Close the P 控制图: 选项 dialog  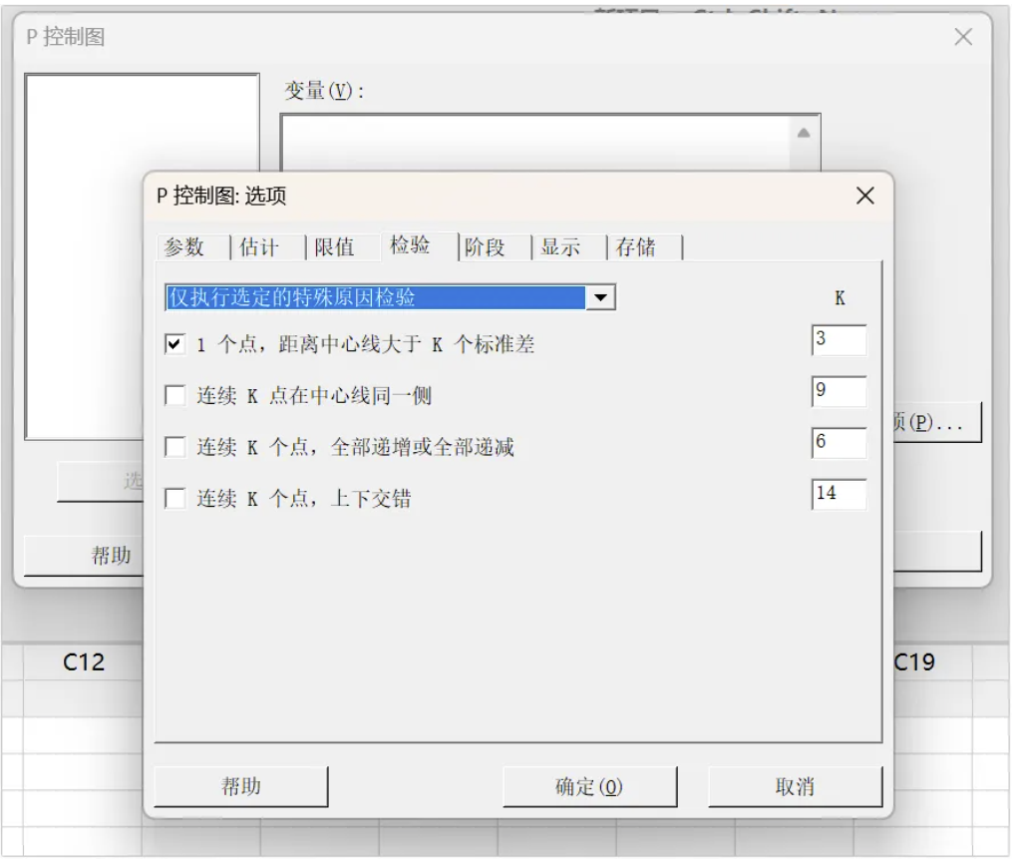864,196
